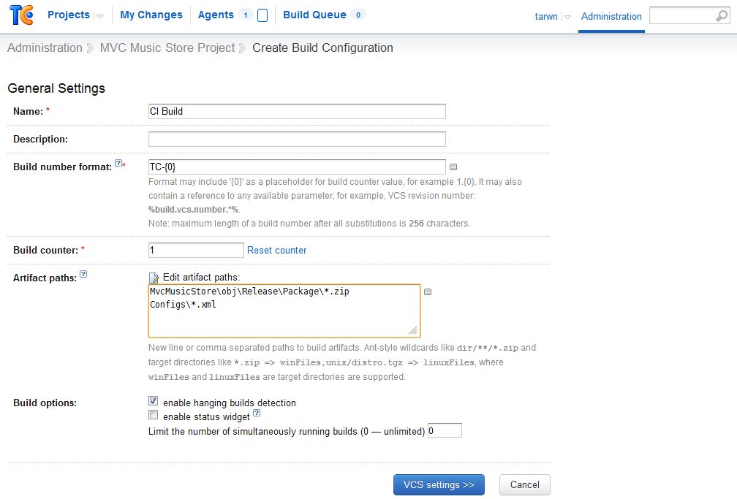Open the Administration tab

611,17
